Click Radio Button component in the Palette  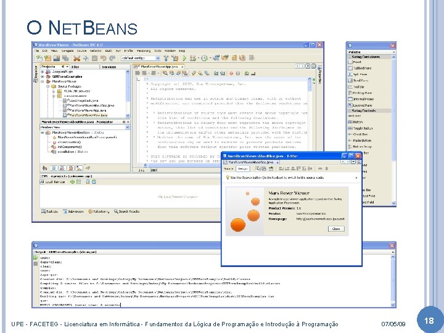pos(360,141)
